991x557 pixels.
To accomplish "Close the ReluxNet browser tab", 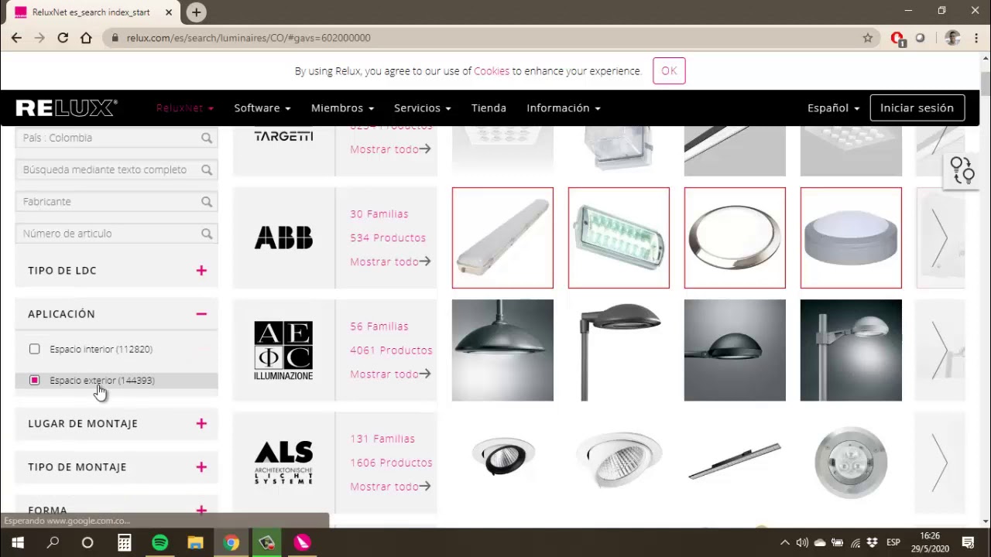I will 169,12.
